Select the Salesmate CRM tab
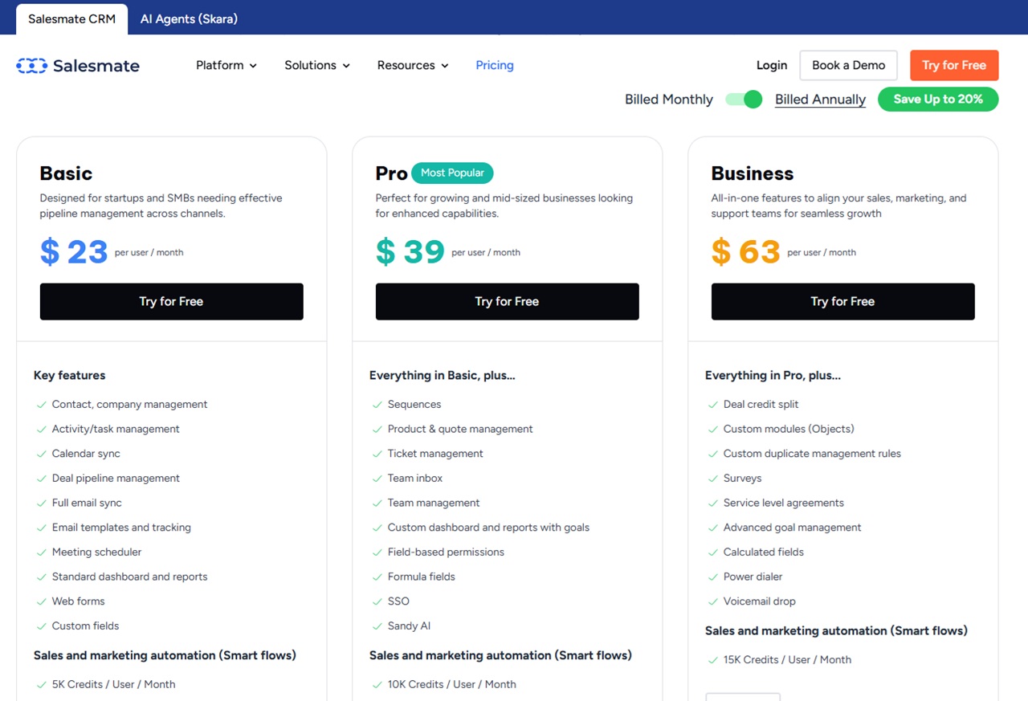1028x701 pixels. [71, 18]
